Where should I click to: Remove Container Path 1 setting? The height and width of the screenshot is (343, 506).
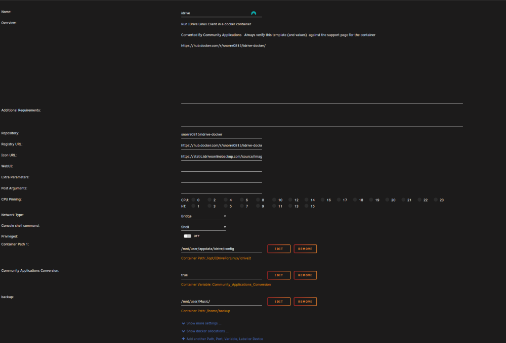coord(305,249)
